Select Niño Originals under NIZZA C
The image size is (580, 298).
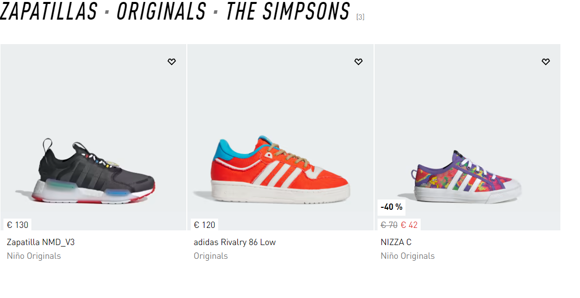pos(407,256)
